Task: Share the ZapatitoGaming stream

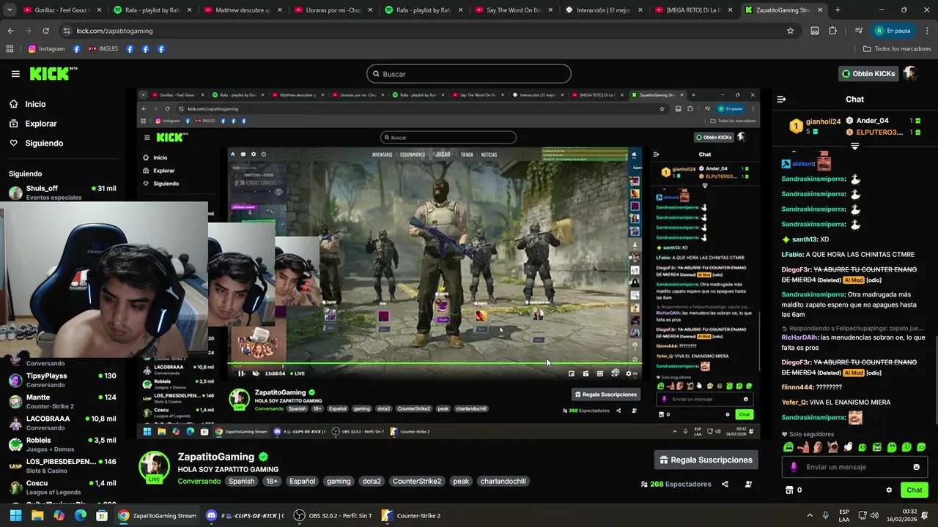Action: [x=725, y=484]
